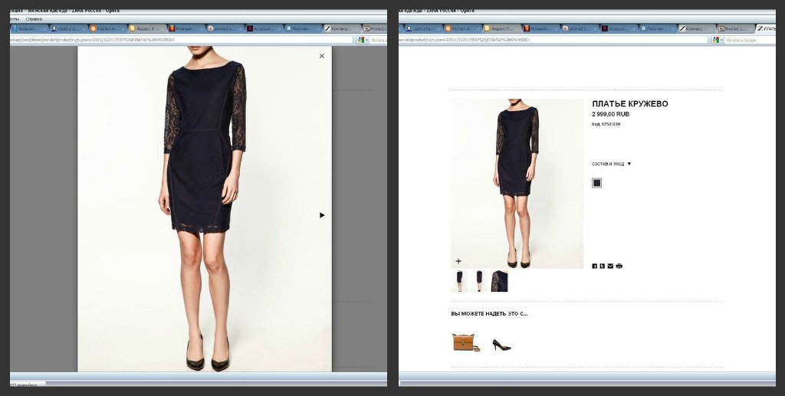Screen dimensions: 785x396
Task: Open Получен... tab in right window
Action: [659, 29]
